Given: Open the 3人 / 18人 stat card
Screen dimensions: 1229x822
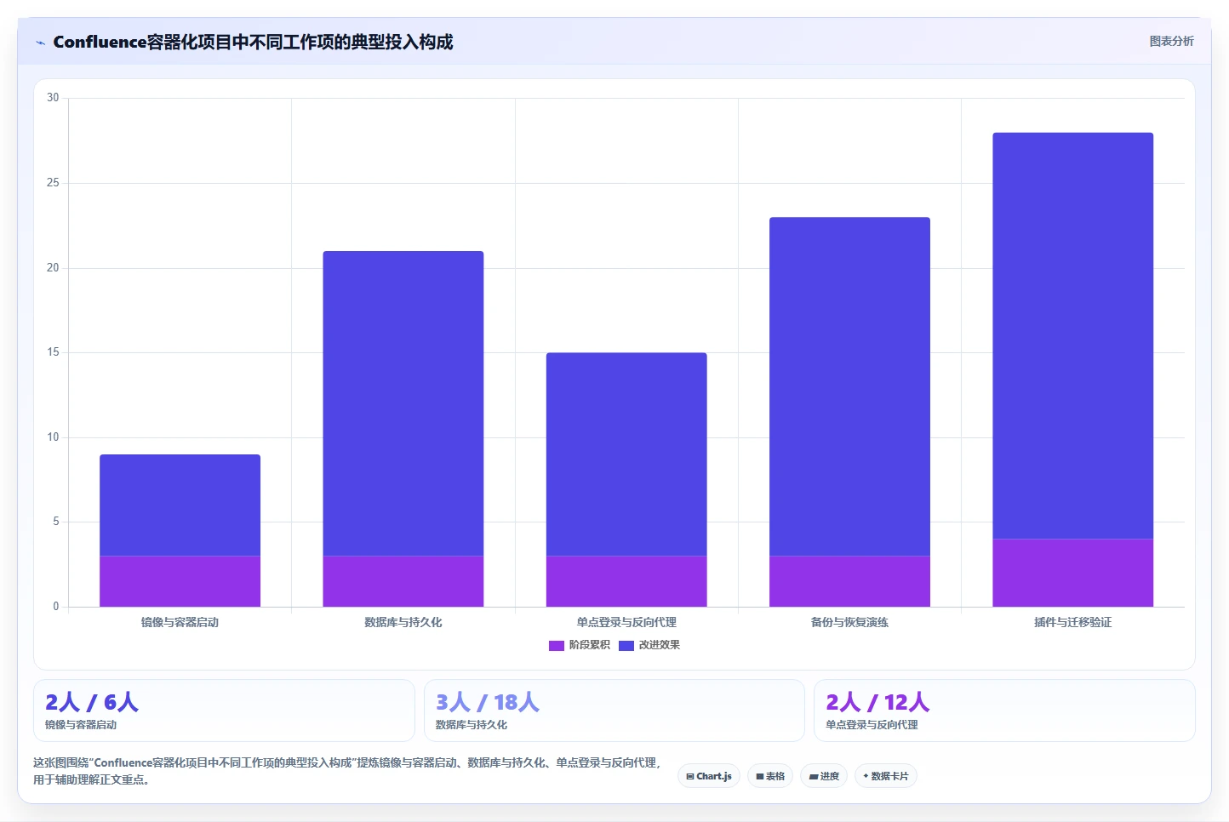Looking at the screenshot, I should [614, 711].
